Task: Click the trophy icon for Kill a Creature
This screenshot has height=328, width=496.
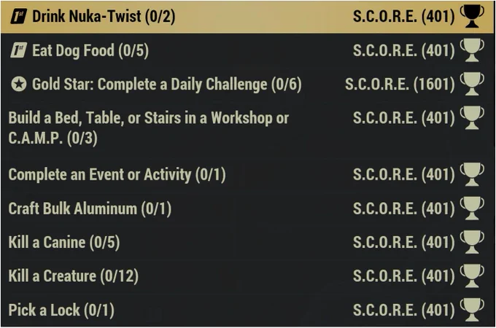Action: click(472, 276)
